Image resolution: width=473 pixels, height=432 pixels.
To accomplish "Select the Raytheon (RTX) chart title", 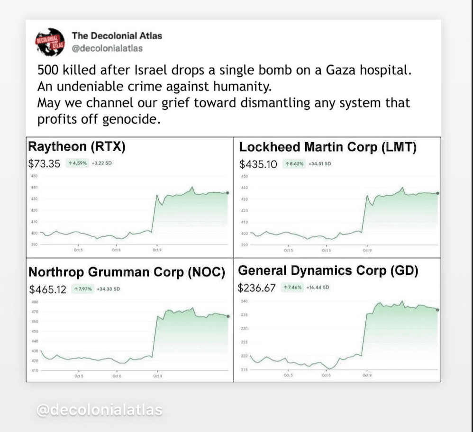I will [77, 147].
